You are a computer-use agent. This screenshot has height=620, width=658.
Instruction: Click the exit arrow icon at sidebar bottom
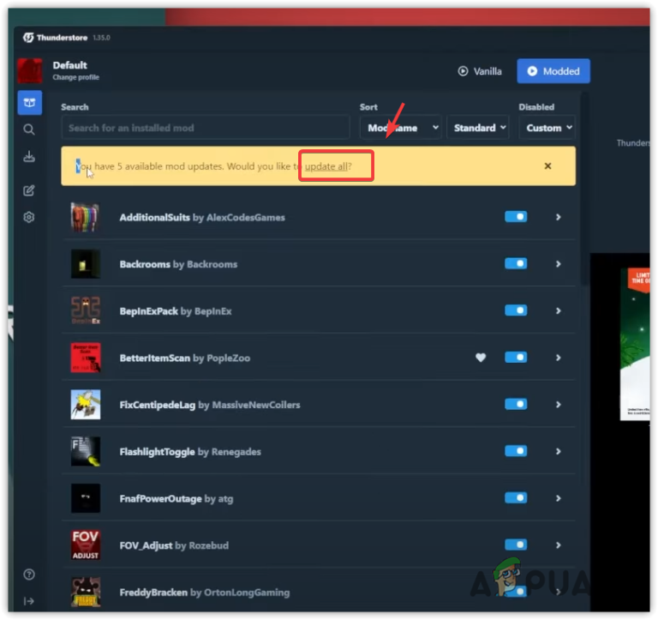(29, 601)
